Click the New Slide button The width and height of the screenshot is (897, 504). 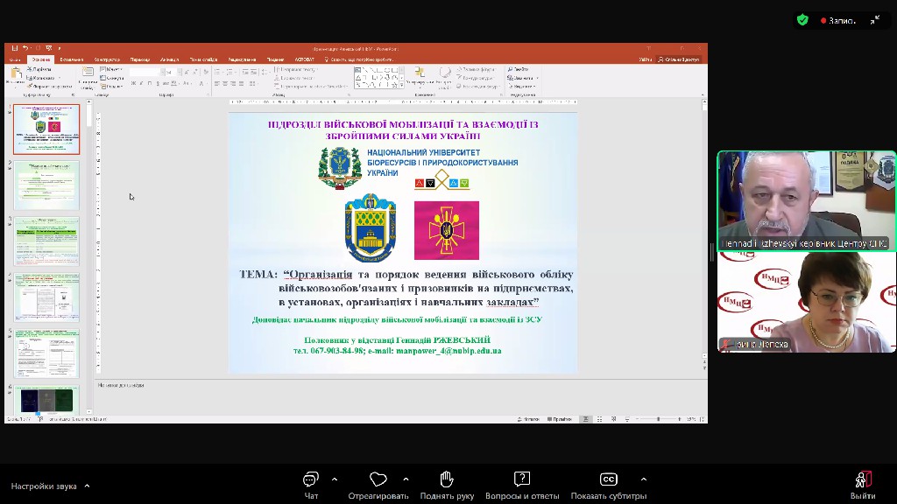coord(88,78)
